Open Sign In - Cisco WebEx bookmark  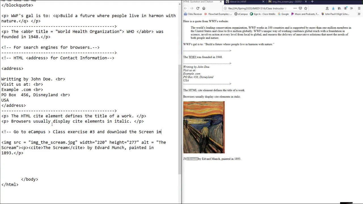click(x=263, y=14)
